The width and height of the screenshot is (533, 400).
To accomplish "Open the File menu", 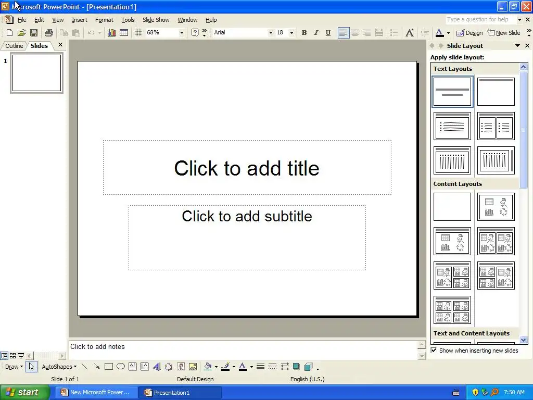I will (22, 20).
